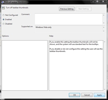
Task: Click the 'Comment:' label
Action: [x=26, y=14]
